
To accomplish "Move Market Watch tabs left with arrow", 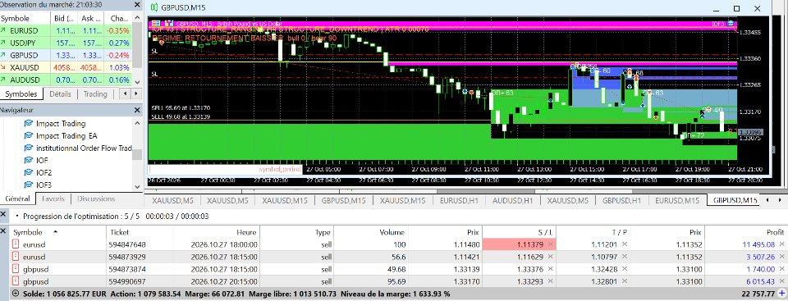I will point(124,94).
